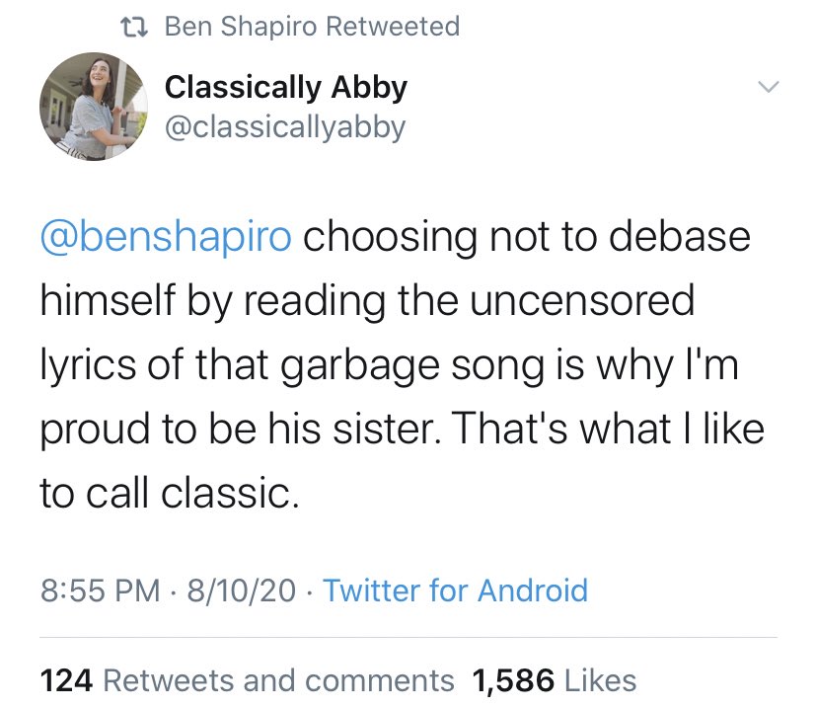Expand the tweet options chevron
This screenshot has height=708, width=816.
767,88
